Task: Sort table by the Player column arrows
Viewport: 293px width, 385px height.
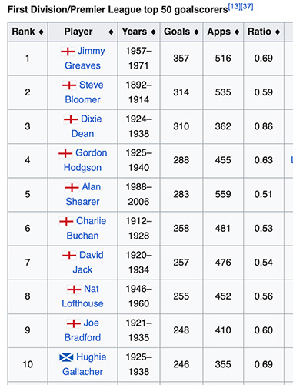Action: pos(111,32)
